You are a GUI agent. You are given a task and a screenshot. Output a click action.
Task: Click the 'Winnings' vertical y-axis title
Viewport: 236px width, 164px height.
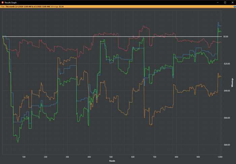tap(232, 83)
